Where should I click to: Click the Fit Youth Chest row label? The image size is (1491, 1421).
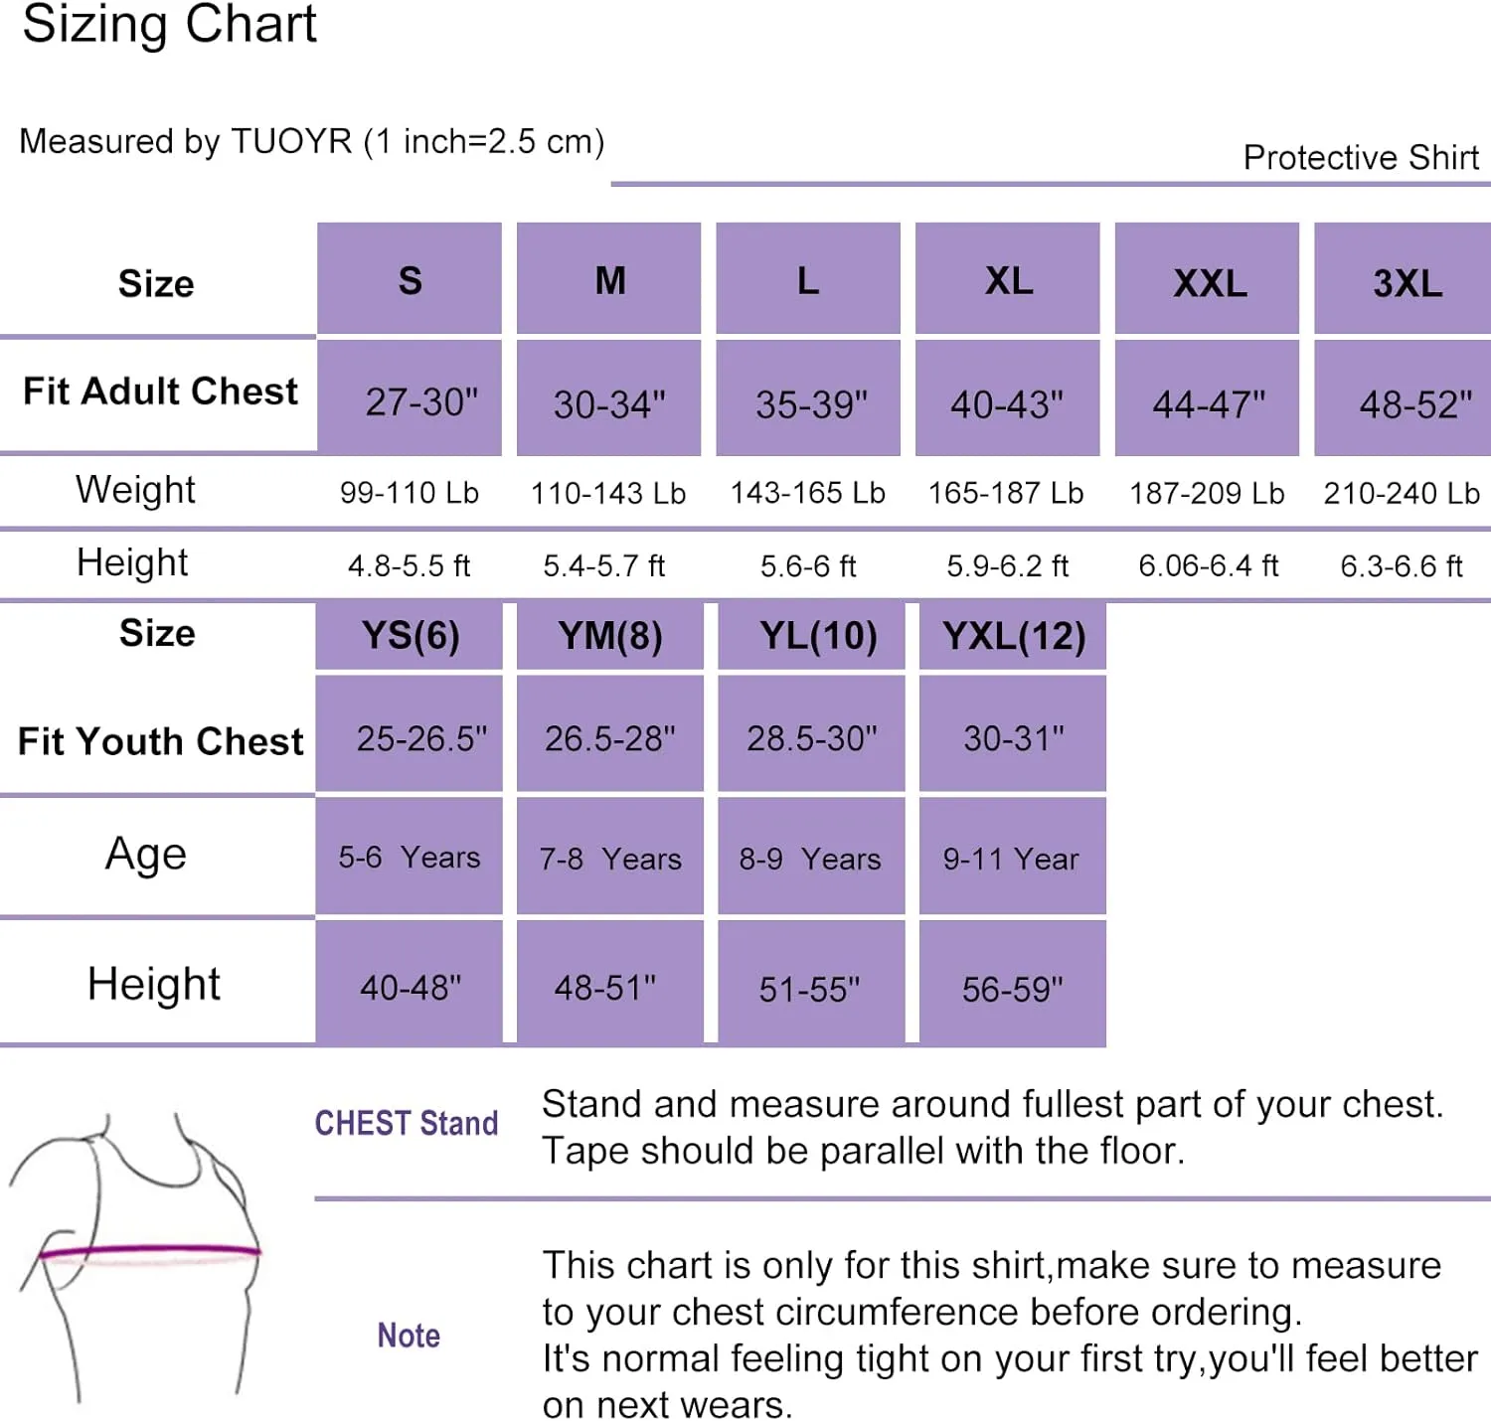click(x=160, y=741)
